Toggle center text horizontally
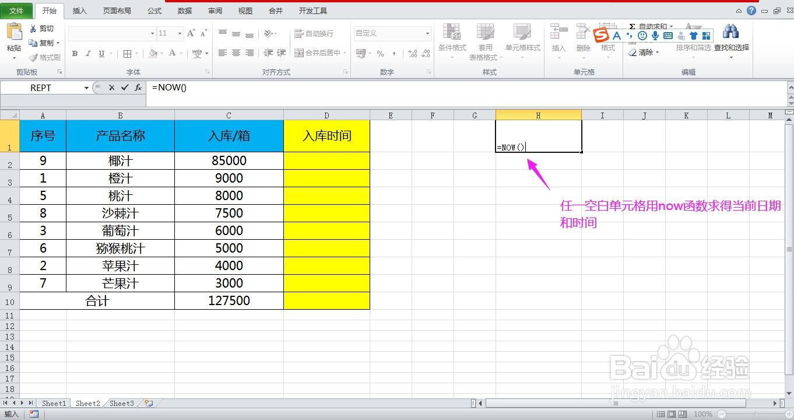Image resolution: width=794 pixels, height=420 pixels. [x=236, y=53]
